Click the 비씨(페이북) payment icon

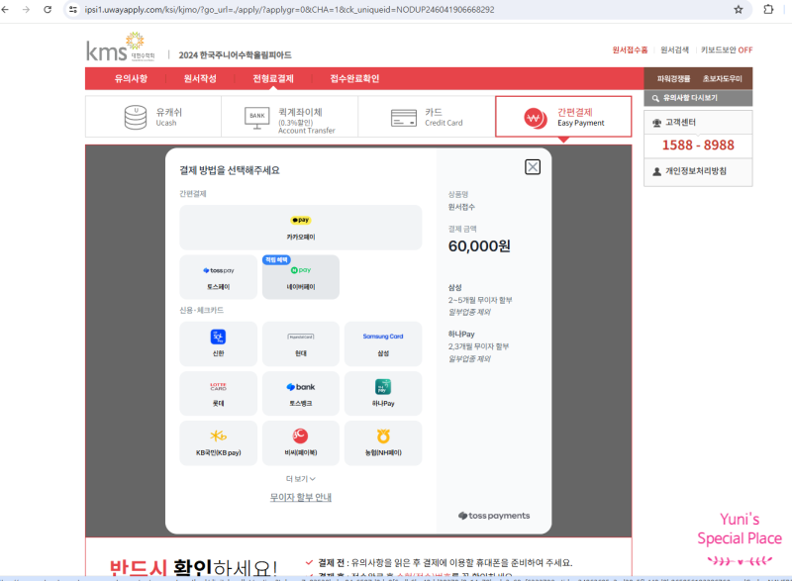[x=302, y=442]
